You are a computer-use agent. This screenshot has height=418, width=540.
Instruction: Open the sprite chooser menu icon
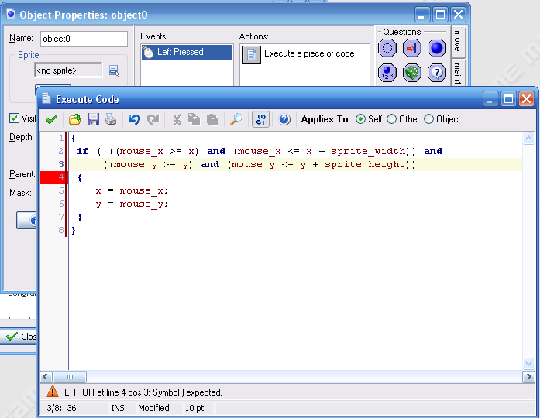pos(114,70)
